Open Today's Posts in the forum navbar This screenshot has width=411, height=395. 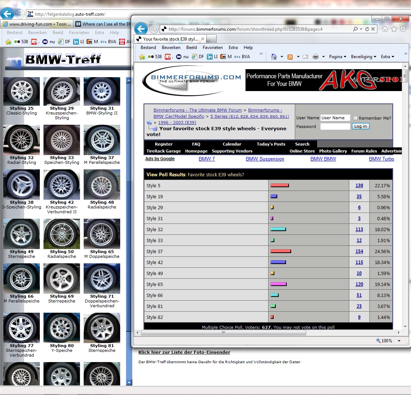tap(271, 144)
